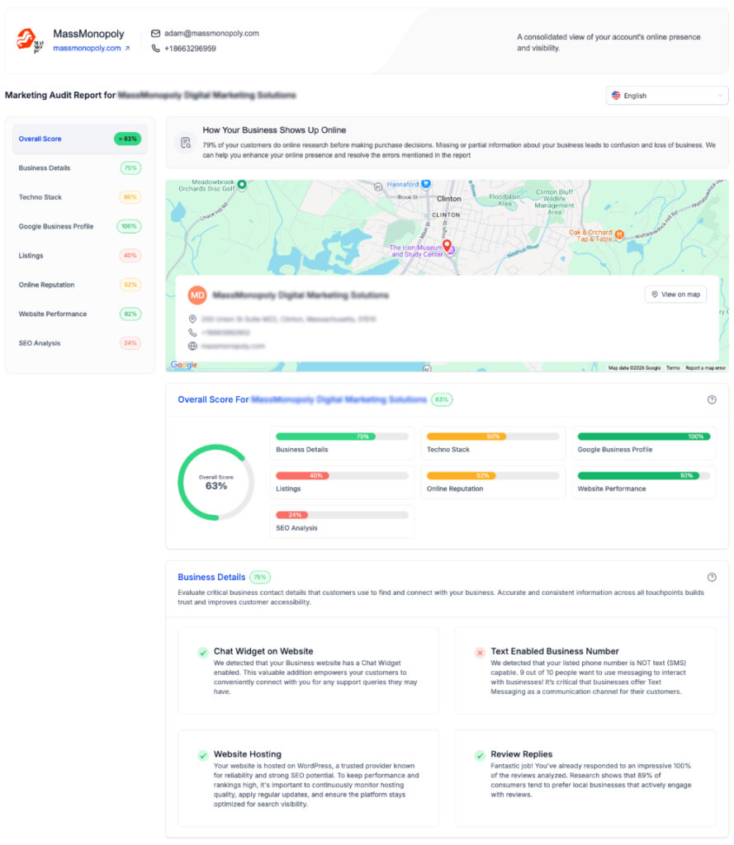Click the help icon in Business Details section
The height and width of the screenshot is (845, 734).
click(x=712, y=577)
